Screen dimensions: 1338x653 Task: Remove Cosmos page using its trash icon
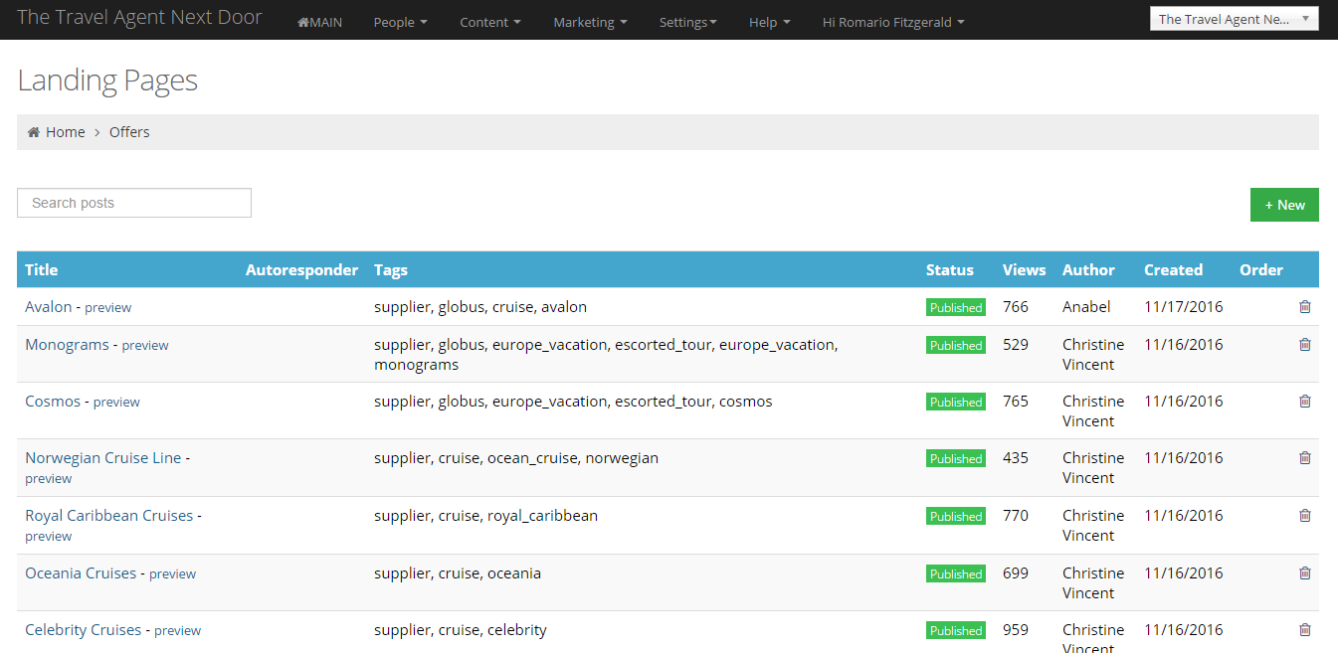1305,402
